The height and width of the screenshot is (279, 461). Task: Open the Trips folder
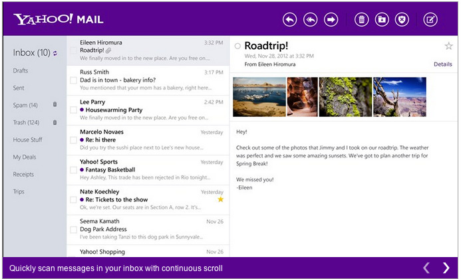19,192
